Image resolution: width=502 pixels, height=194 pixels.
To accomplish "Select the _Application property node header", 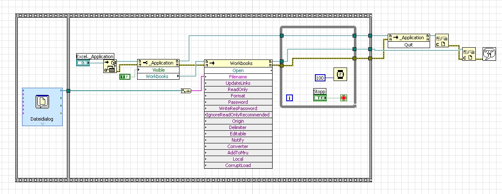I will [158, 63].
